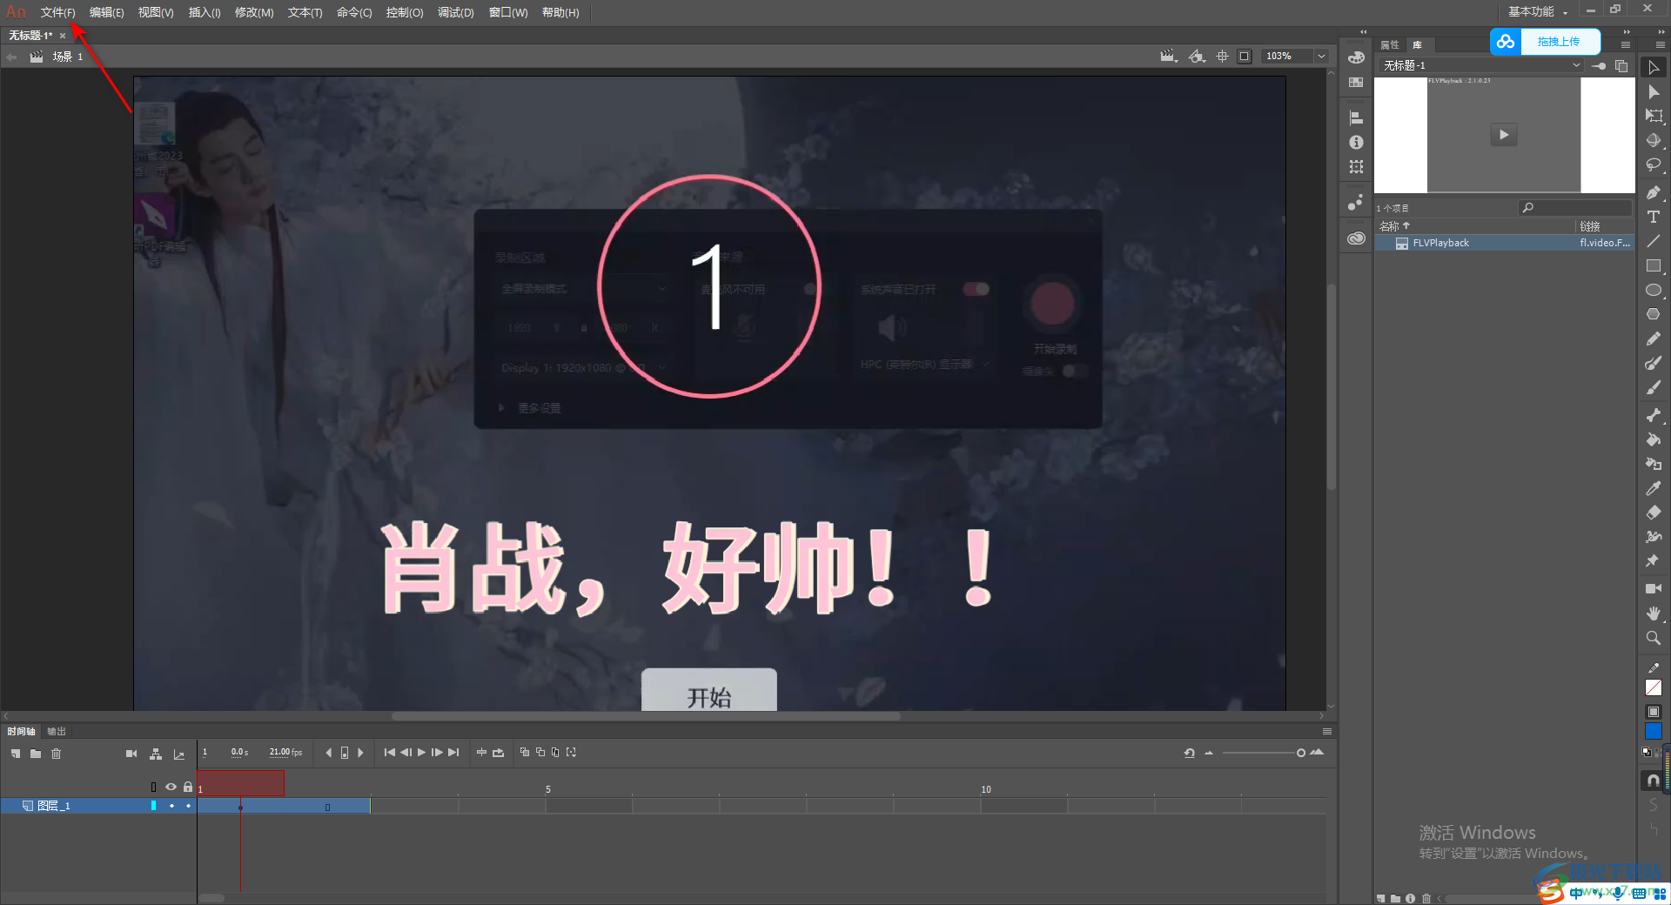Image resolution: width=1671 pixels, height=905 pixels.
Task: Toggle outline view for all layers
Action: tap(153, 787)
